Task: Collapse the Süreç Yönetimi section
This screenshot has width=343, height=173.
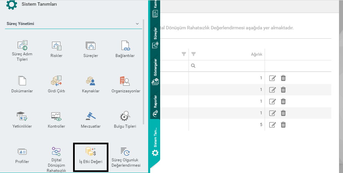Action: tap(137, 24)
